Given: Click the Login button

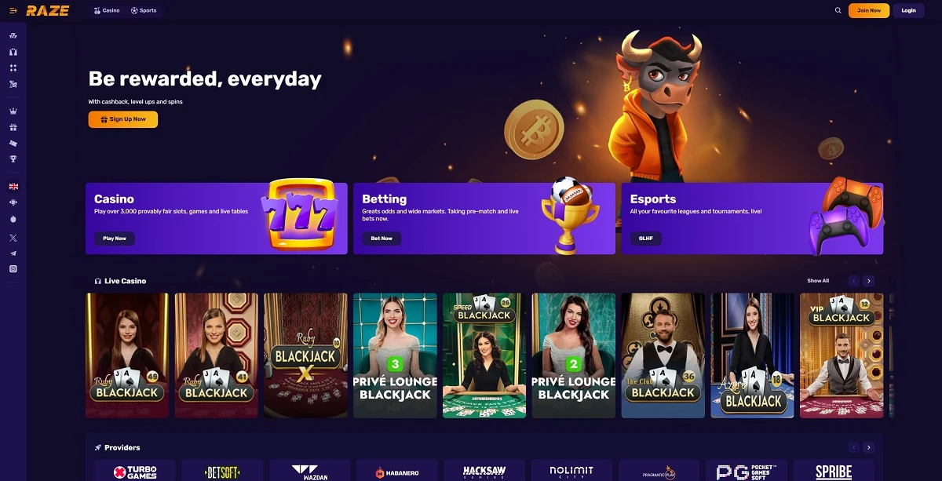Looking at the screenshot, I should point(908,10).
